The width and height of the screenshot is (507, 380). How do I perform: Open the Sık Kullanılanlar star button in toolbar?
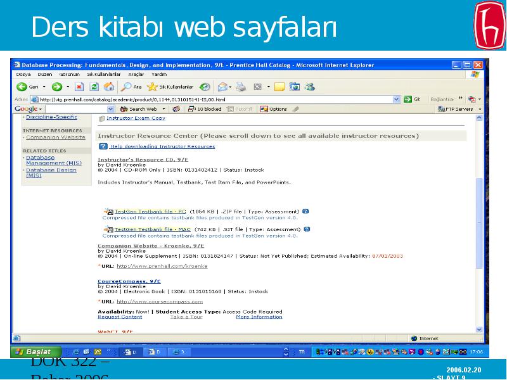pyautogui.click(x=170, y=87)
